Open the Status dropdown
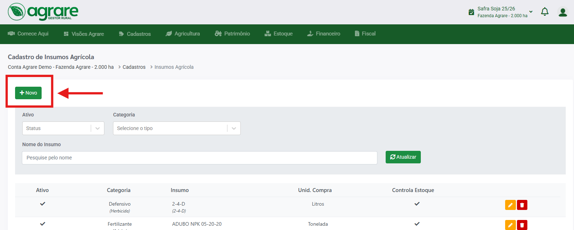 point(63,128)
